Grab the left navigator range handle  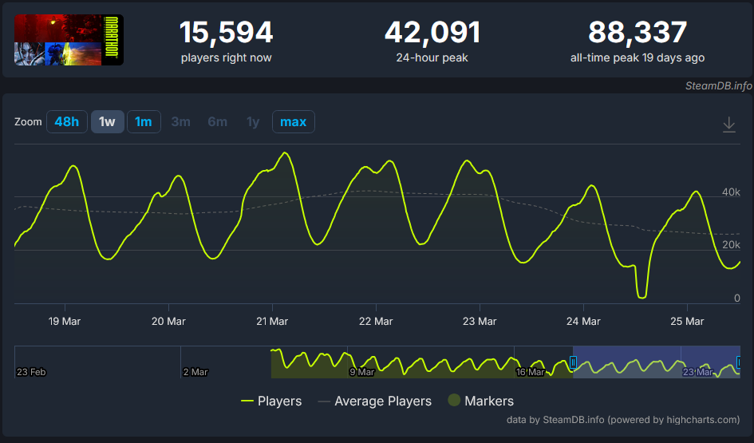tap(573, 362)
